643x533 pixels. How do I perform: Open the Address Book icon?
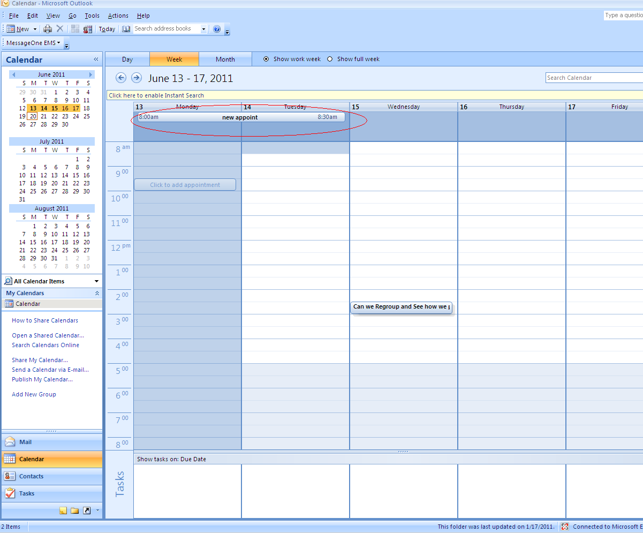pyautogui.click(x=126, y=29)
